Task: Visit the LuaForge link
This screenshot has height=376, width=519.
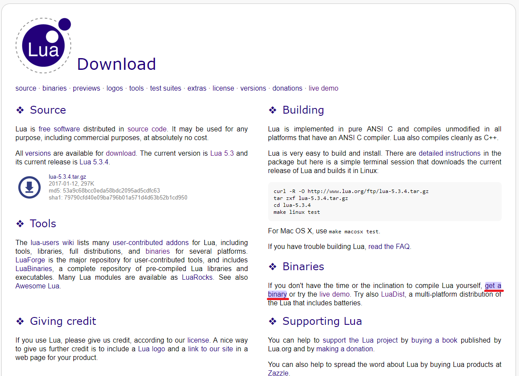Action: 30,260
